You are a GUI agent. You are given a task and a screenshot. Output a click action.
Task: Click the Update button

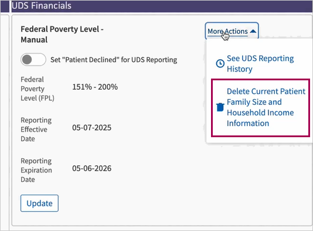click(x=39, y=203)
